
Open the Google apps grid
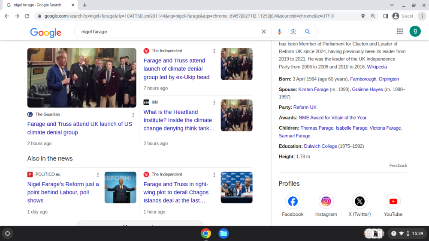[400, 31]
